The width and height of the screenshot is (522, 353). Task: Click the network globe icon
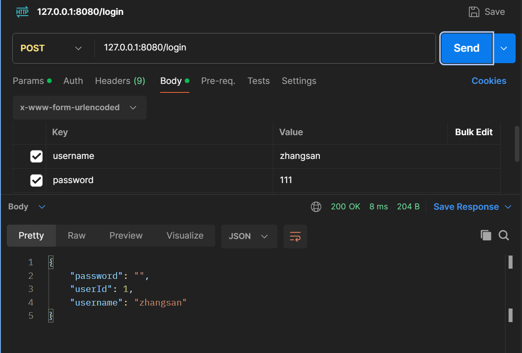tap(316, 207)
